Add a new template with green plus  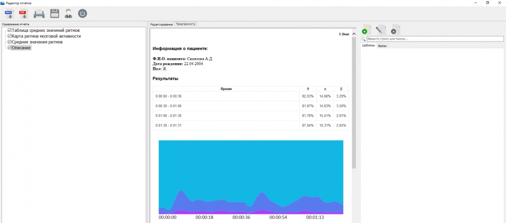tap(366, 30)
